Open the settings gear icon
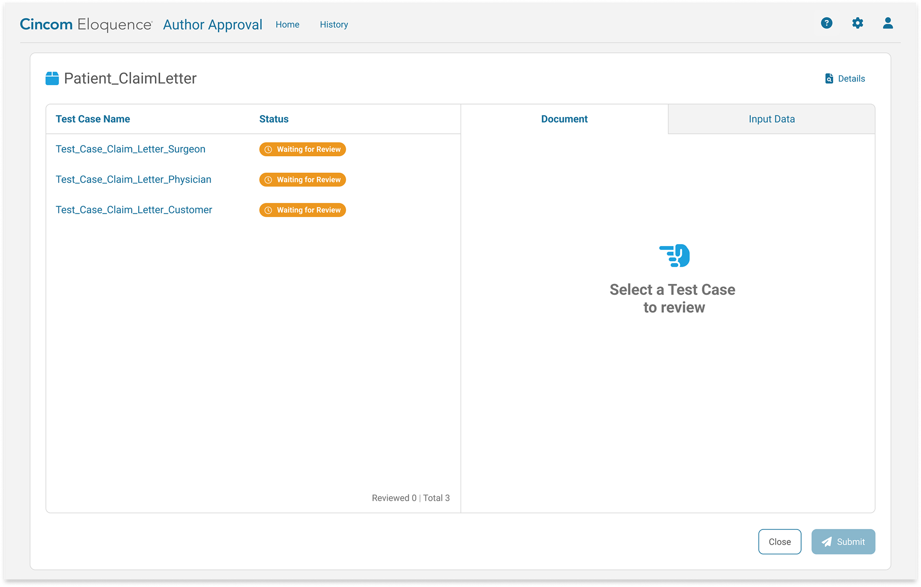The width and height of the screenshot is (921, 587). (857, 23)
